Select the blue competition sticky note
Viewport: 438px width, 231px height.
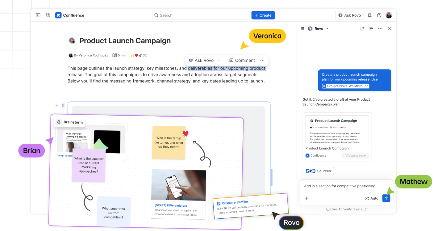114,212
